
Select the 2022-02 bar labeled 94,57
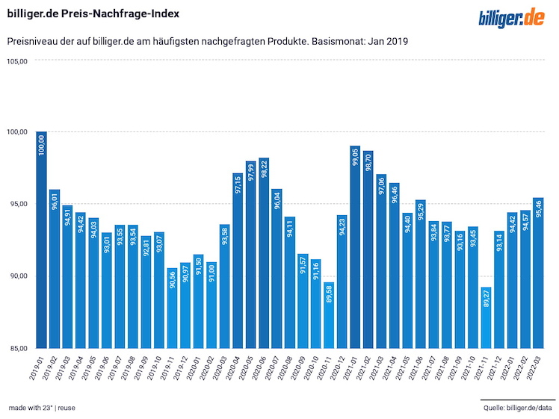pyautogui.click(x=526, y=279)
